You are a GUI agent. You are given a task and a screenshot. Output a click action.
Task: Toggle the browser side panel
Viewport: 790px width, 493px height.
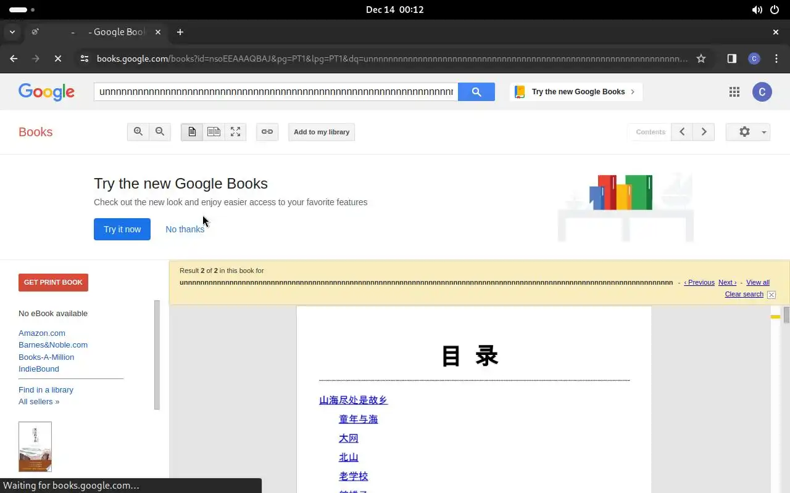tap(732, 59)
